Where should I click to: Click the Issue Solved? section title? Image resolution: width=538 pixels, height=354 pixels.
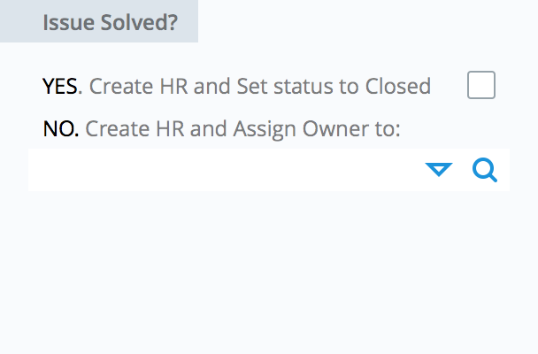tap(110, 23)
